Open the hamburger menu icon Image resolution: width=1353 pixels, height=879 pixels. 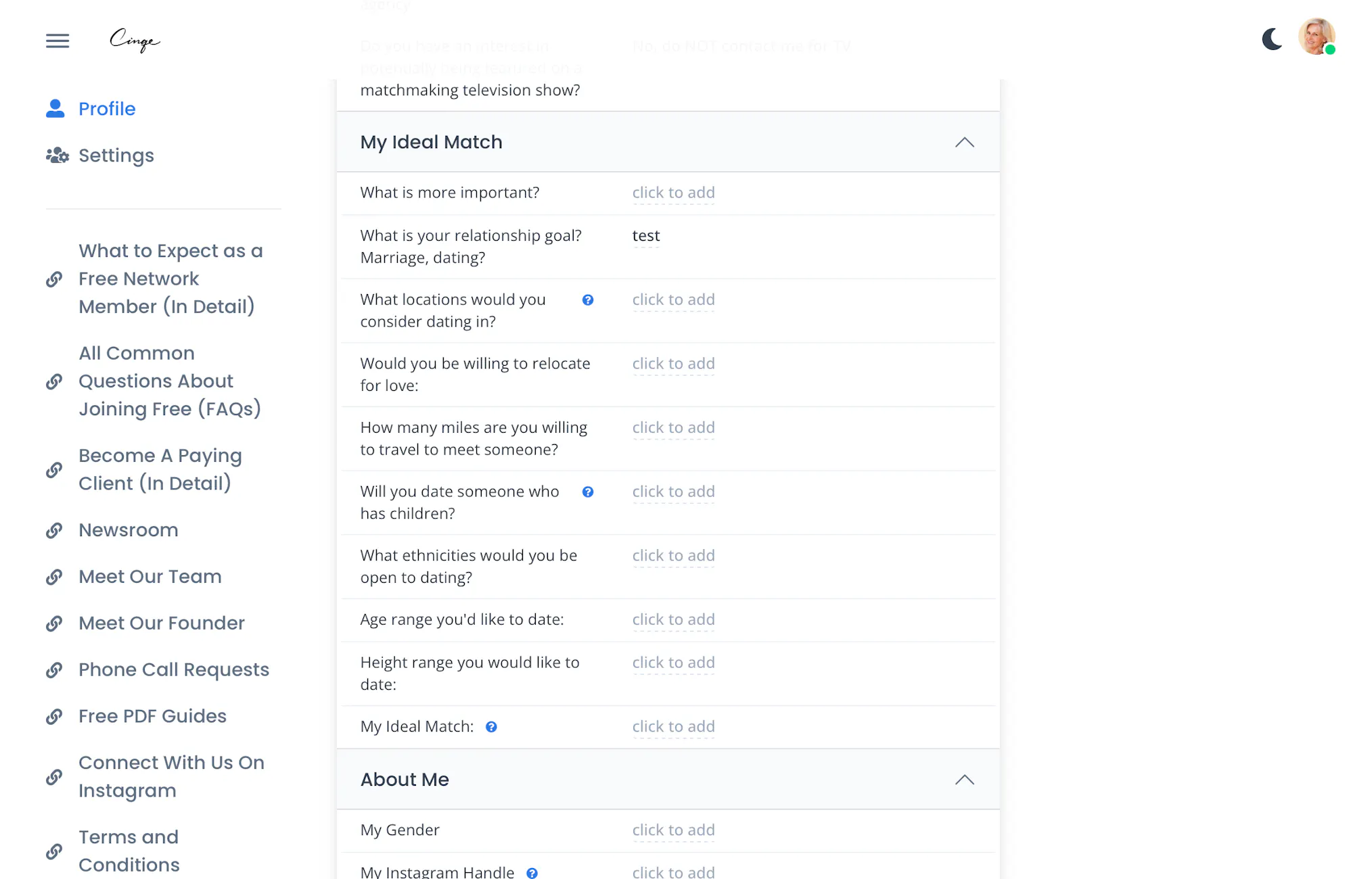coord(58,41)
